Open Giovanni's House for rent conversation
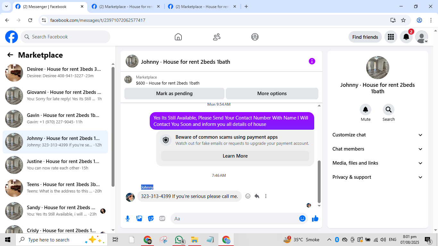The height and width of the screenshot is (246, 438). point(55,95)
